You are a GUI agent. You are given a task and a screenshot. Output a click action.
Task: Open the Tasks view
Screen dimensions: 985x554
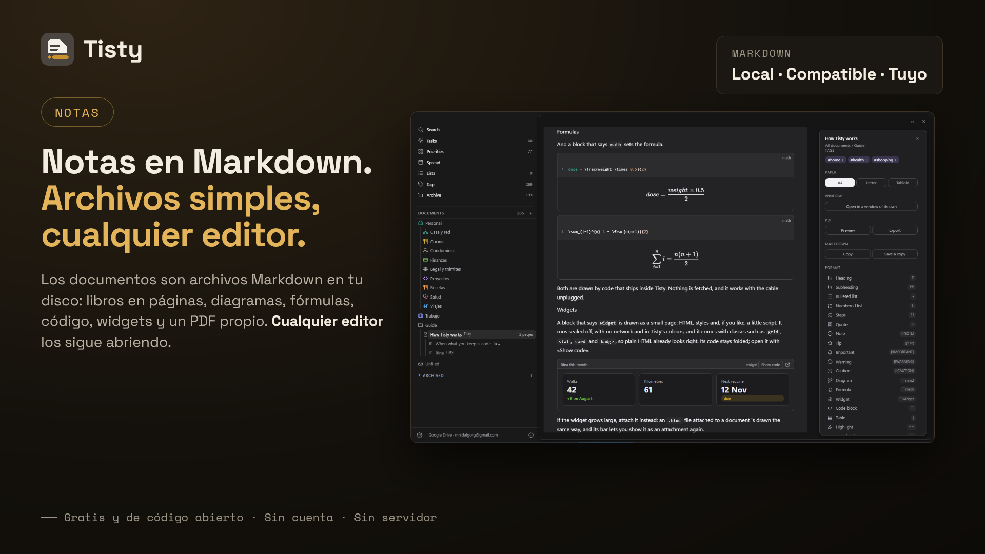[475, 141]
